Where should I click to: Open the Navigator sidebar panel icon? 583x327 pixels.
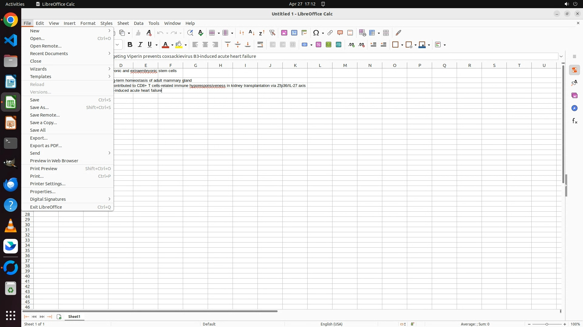pyautogui.click(x=574, y=108)
